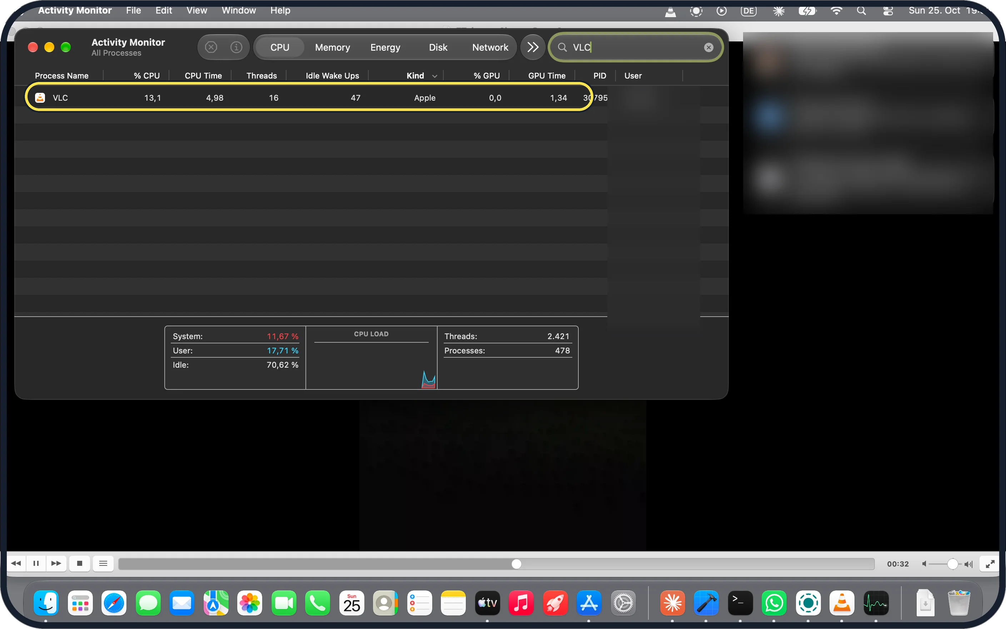The width and height of the screenshot is (1006, 629).
Task: Sort by the Kind column chevron
Action: 434,76
